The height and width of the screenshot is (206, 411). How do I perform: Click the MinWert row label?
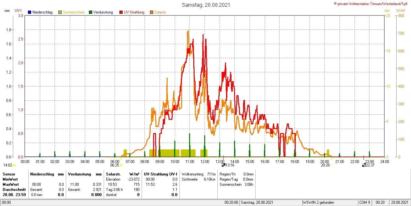(11, 179)
